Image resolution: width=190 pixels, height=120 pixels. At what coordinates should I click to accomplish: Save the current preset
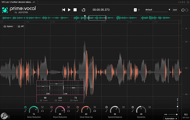(175, 10)
